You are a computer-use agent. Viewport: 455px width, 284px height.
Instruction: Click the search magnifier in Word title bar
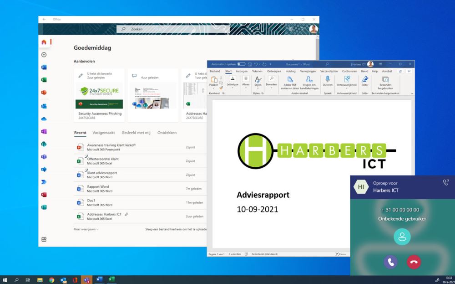click(327, 64)
